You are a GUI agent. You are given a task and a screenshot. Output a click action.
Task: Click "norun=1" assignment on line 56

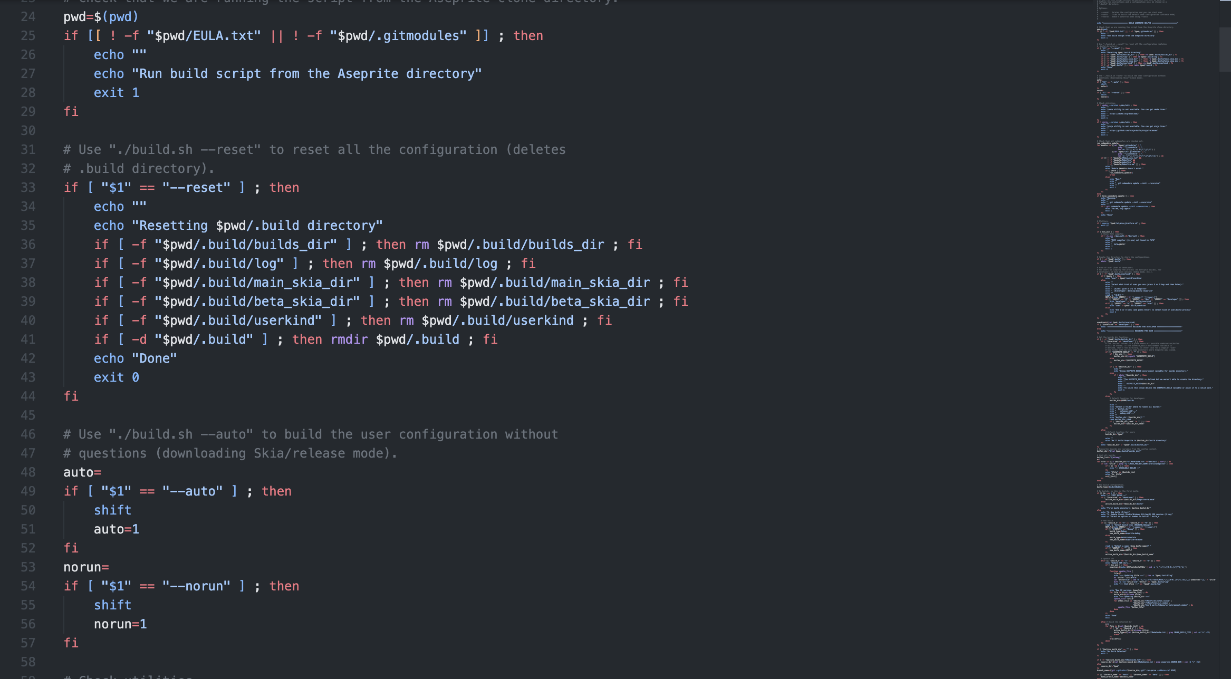point(120,624)
